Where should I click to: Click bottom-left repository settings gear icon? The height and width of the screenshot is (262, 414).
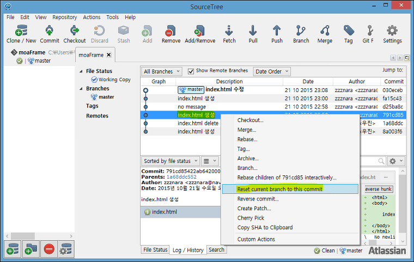click(66, 249)
